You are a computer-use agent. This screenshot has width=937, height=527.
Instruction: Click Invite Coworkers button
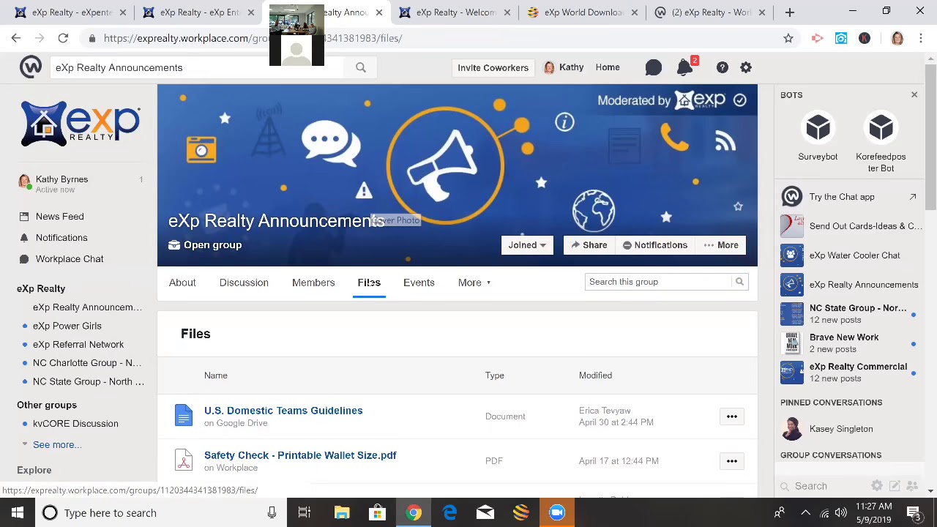[x=493, y=67]
